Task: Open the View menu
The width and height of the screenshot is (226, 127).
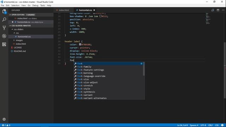Action: coord(24,5)
